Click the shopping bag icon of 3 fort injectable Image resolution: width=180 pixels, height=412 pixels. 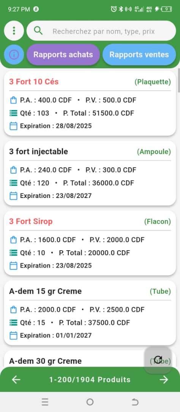point(13,170)
